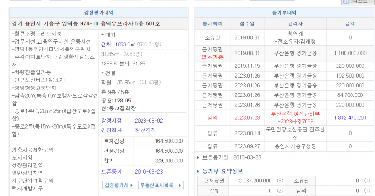Click the arrow bullet beside 보존등기일
375x196 pixels.
[199, 158]
